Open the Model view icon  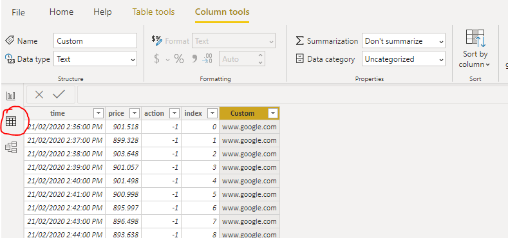11,148
